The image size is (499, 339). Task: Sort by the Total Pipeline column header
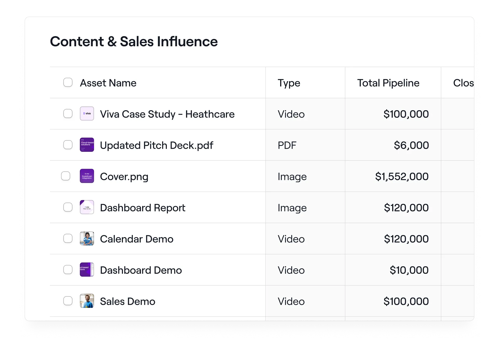[x=388, y=83]
